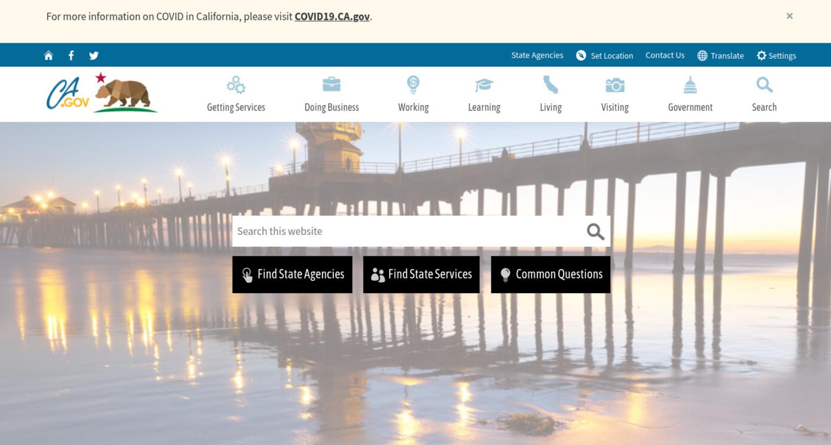Expand the Working navigation item
The width and height of the screenshot is (831, 445).
pyautogui.click(x=413, y=94)
